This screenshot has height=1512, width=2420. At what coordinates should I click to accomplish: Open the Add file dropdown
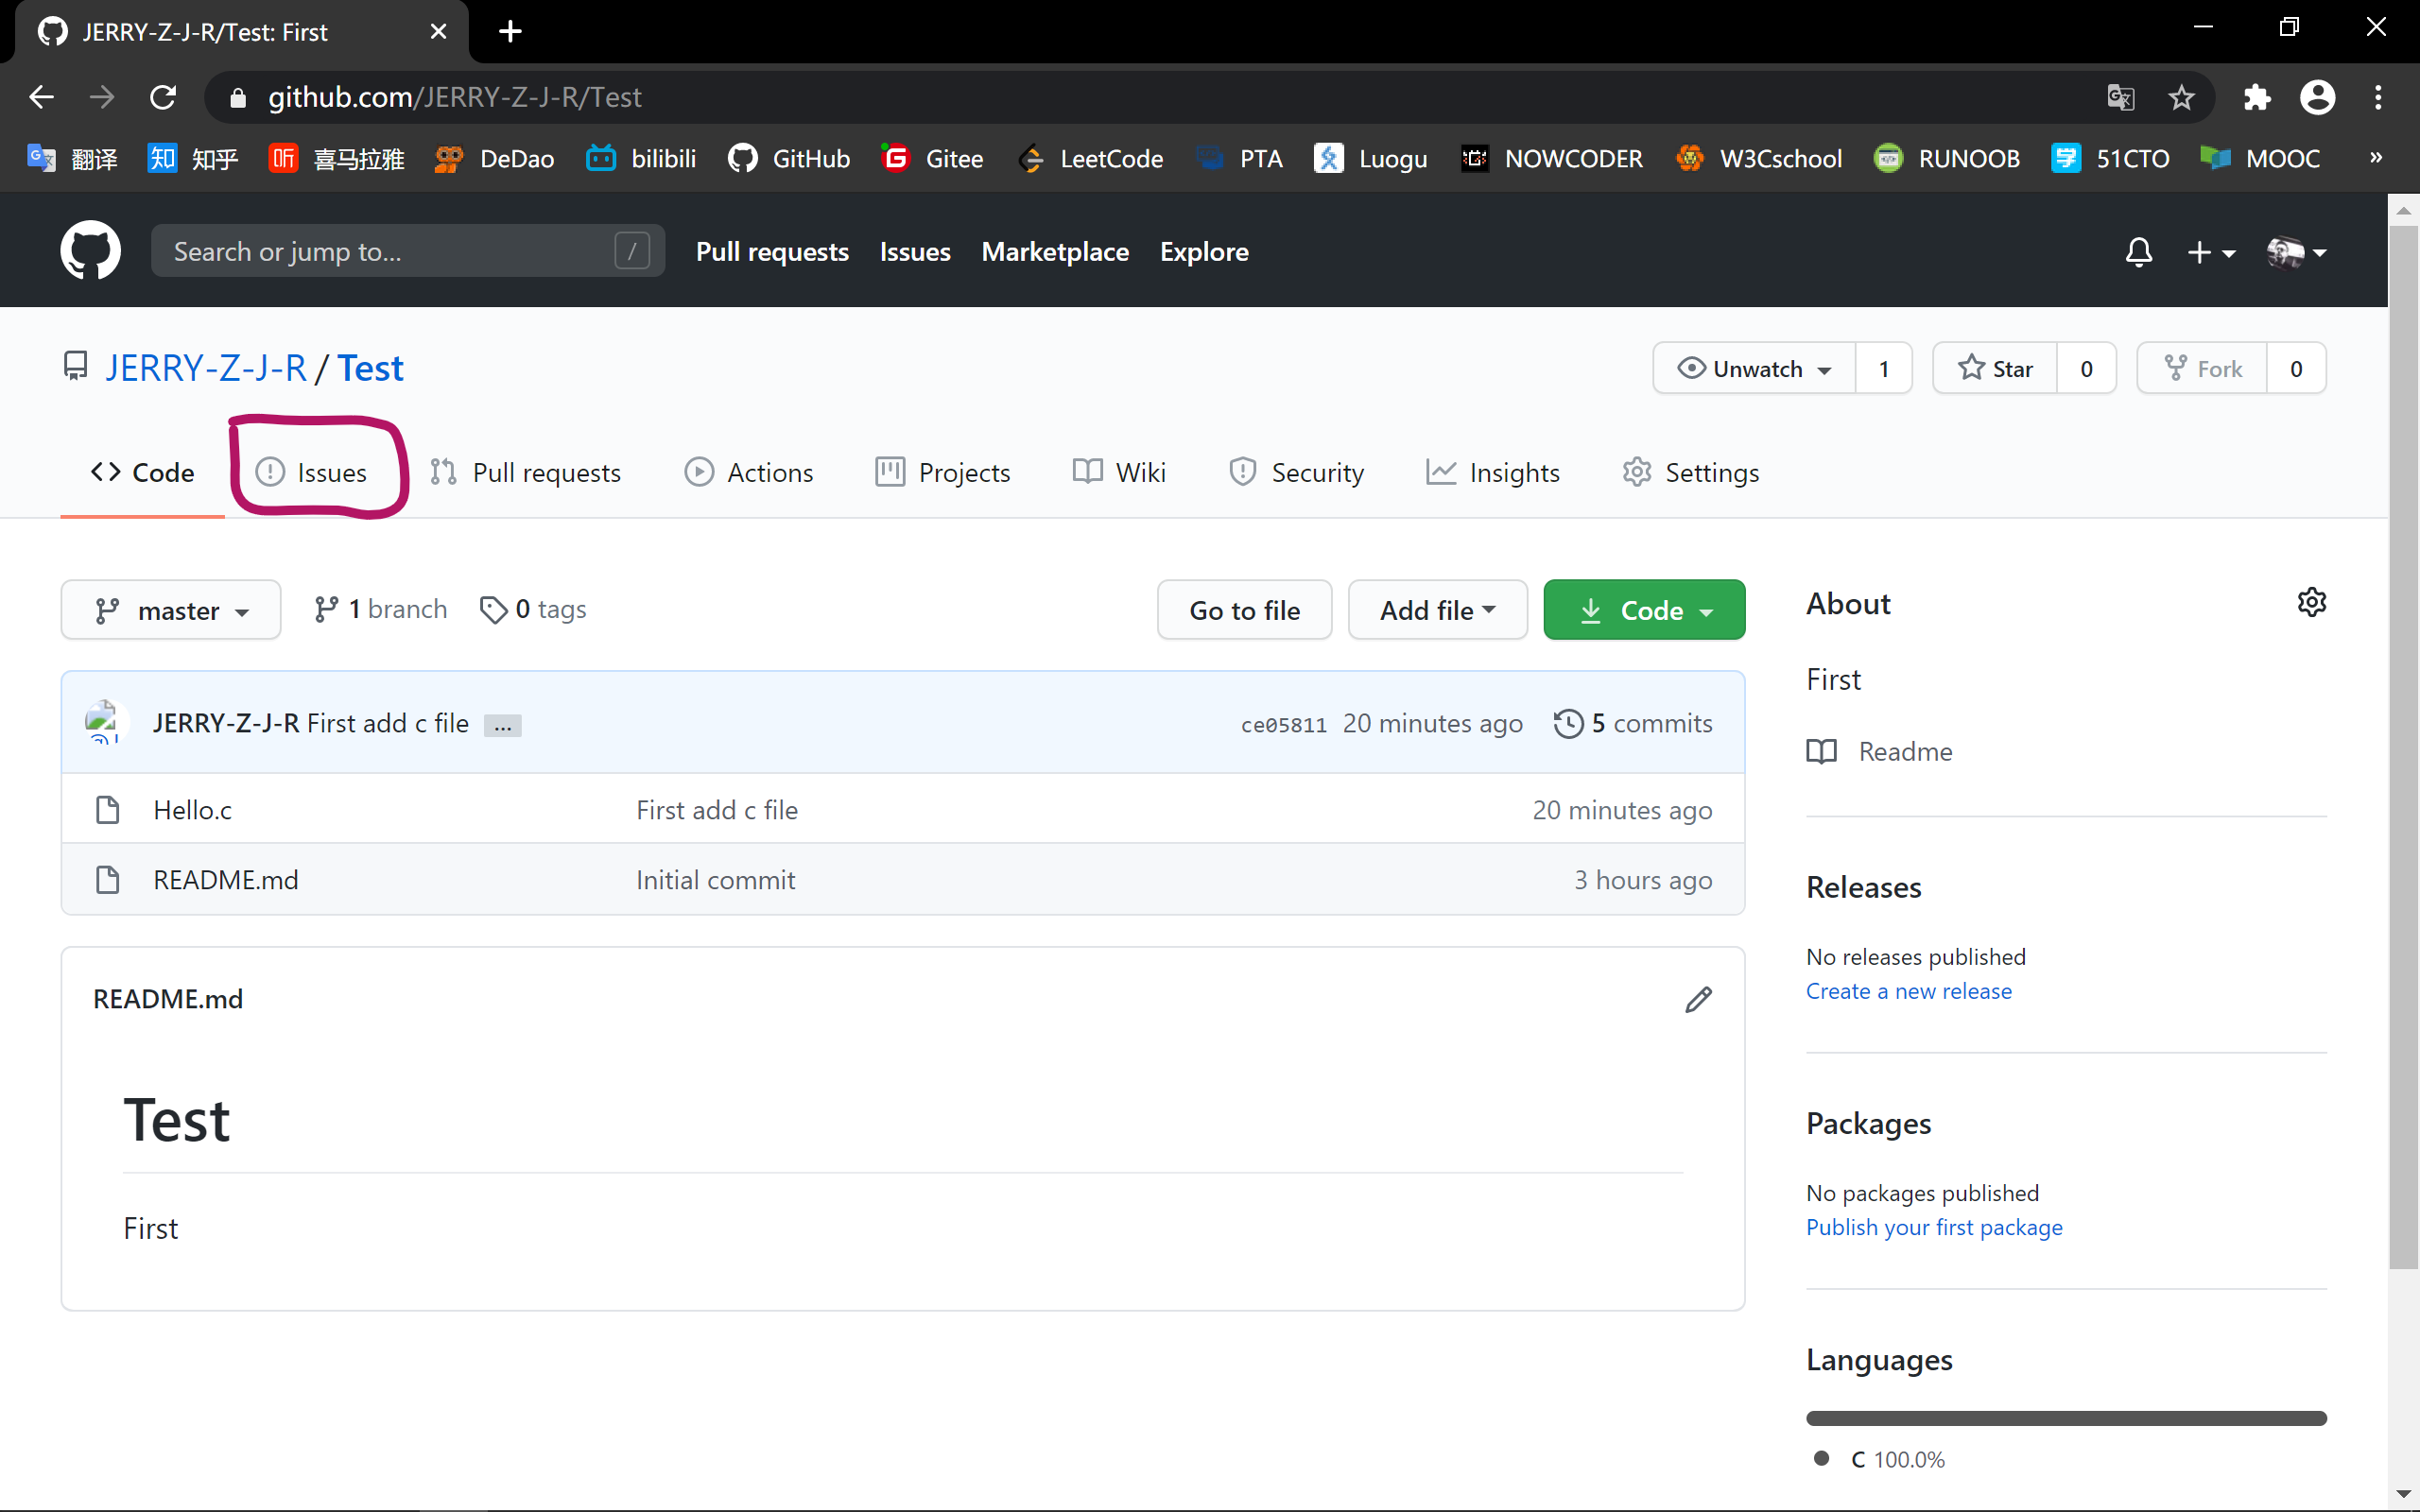click(1437, 610)
